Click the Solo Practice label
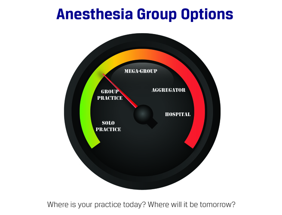Image resolution: width=282 pixels, height=215 pixels. [x=108, y=126]
